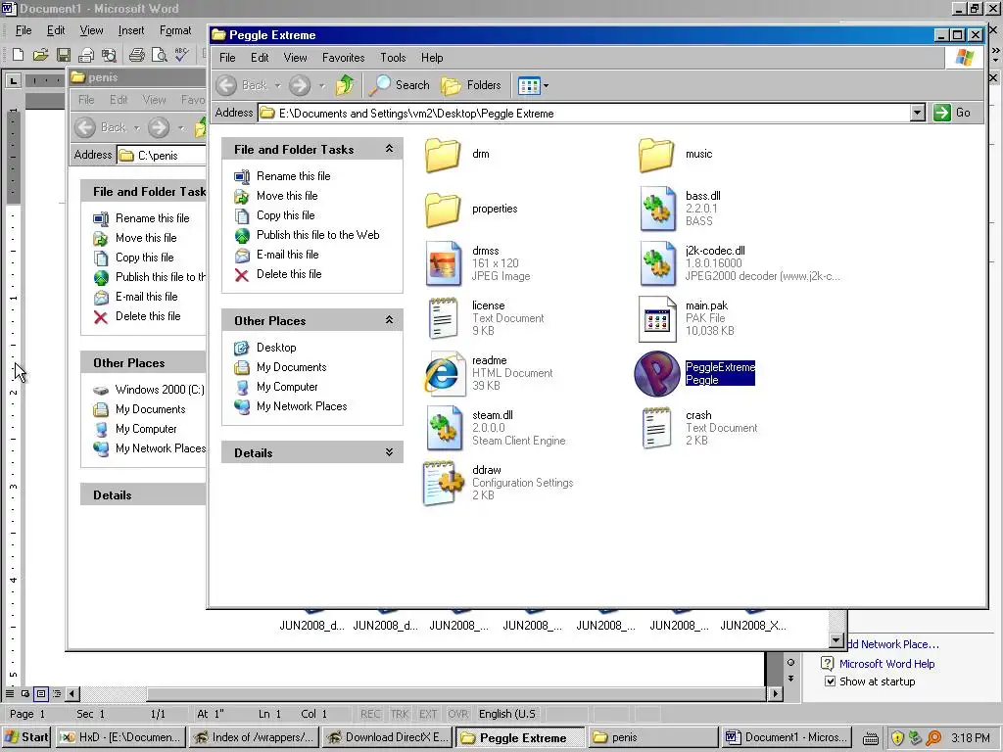This screenshot has height=752, width=1003.
Task: Open the File menu in Peggle Extreme
Action: pyautogui.click(x=227, y=58)
